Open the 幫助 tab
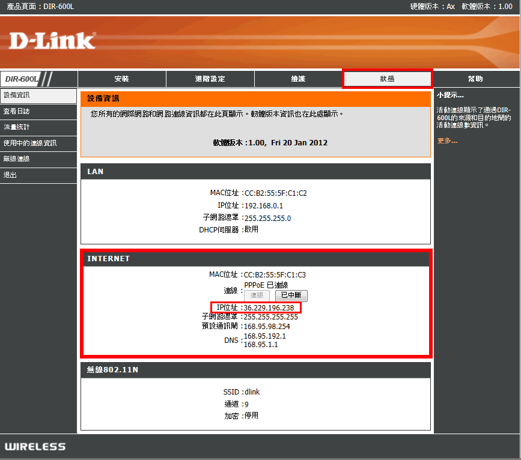 click(x=475, y=79)
